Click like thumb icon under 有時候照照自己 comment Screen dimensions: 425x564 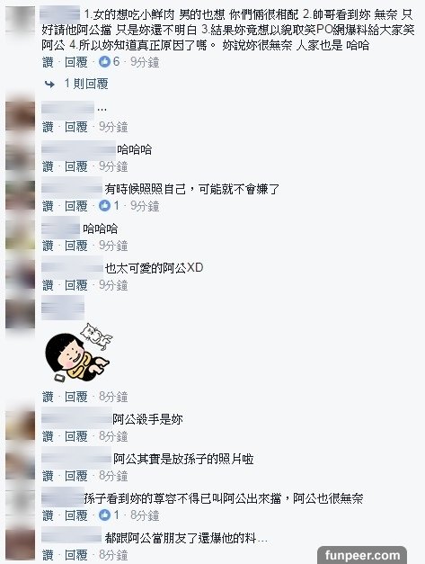tap(104, 206)
